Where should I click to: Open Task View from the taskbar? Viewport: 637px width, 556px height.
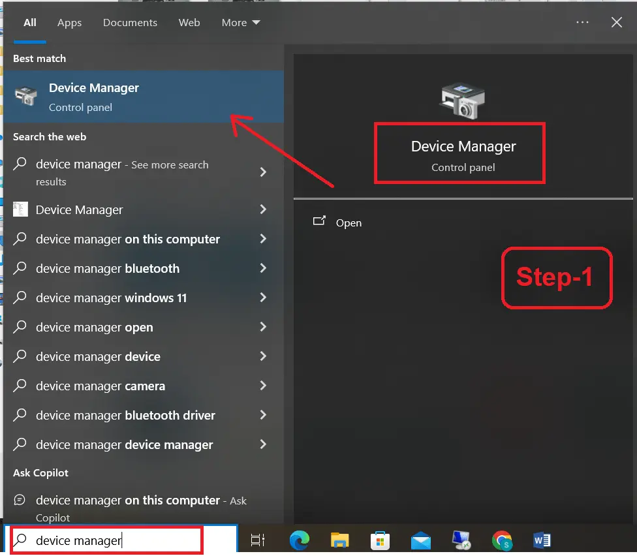coord(258,540)
